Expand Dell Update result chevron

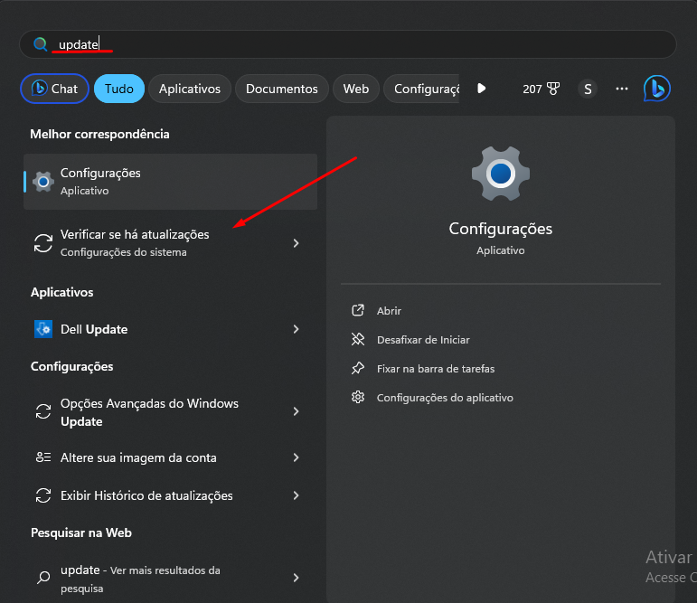click(x=296, y=329)
